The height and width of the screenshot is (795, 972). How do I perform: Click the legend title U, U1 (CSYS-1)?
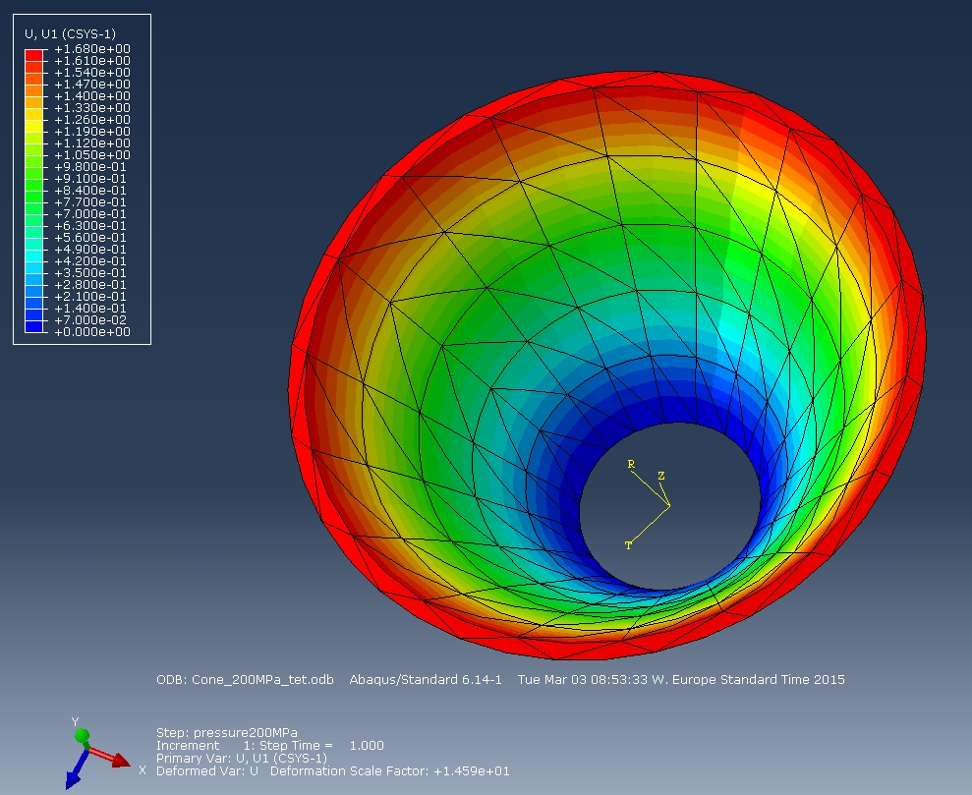(x=70, y=34)
